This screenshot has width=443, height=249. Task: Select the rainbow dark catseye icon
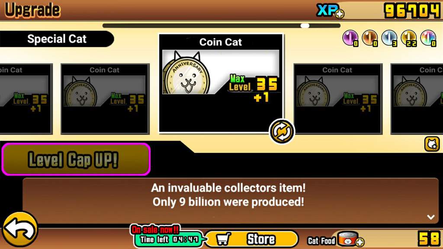tap(429, 38)
